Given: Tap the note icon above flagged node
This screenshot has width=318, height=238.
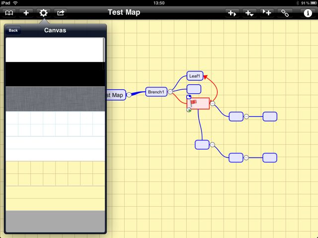Looking at the screenshot, I should [x=189, y=97].
